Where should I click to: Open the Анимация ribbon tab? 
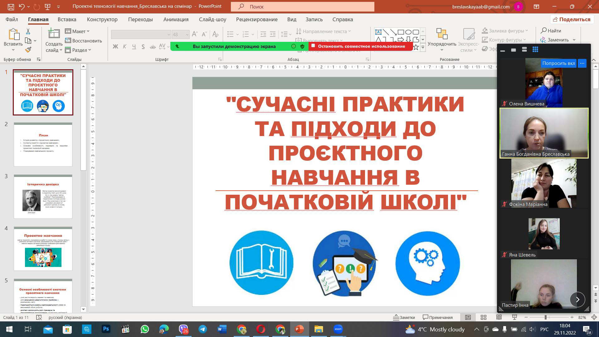(x=176, y=19)
